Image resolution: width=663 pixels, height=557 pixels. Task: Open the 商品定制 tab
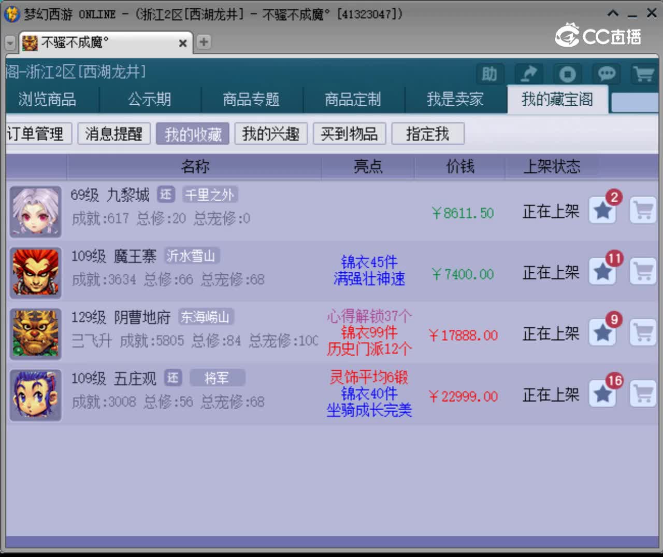click(x=353, y=99)
